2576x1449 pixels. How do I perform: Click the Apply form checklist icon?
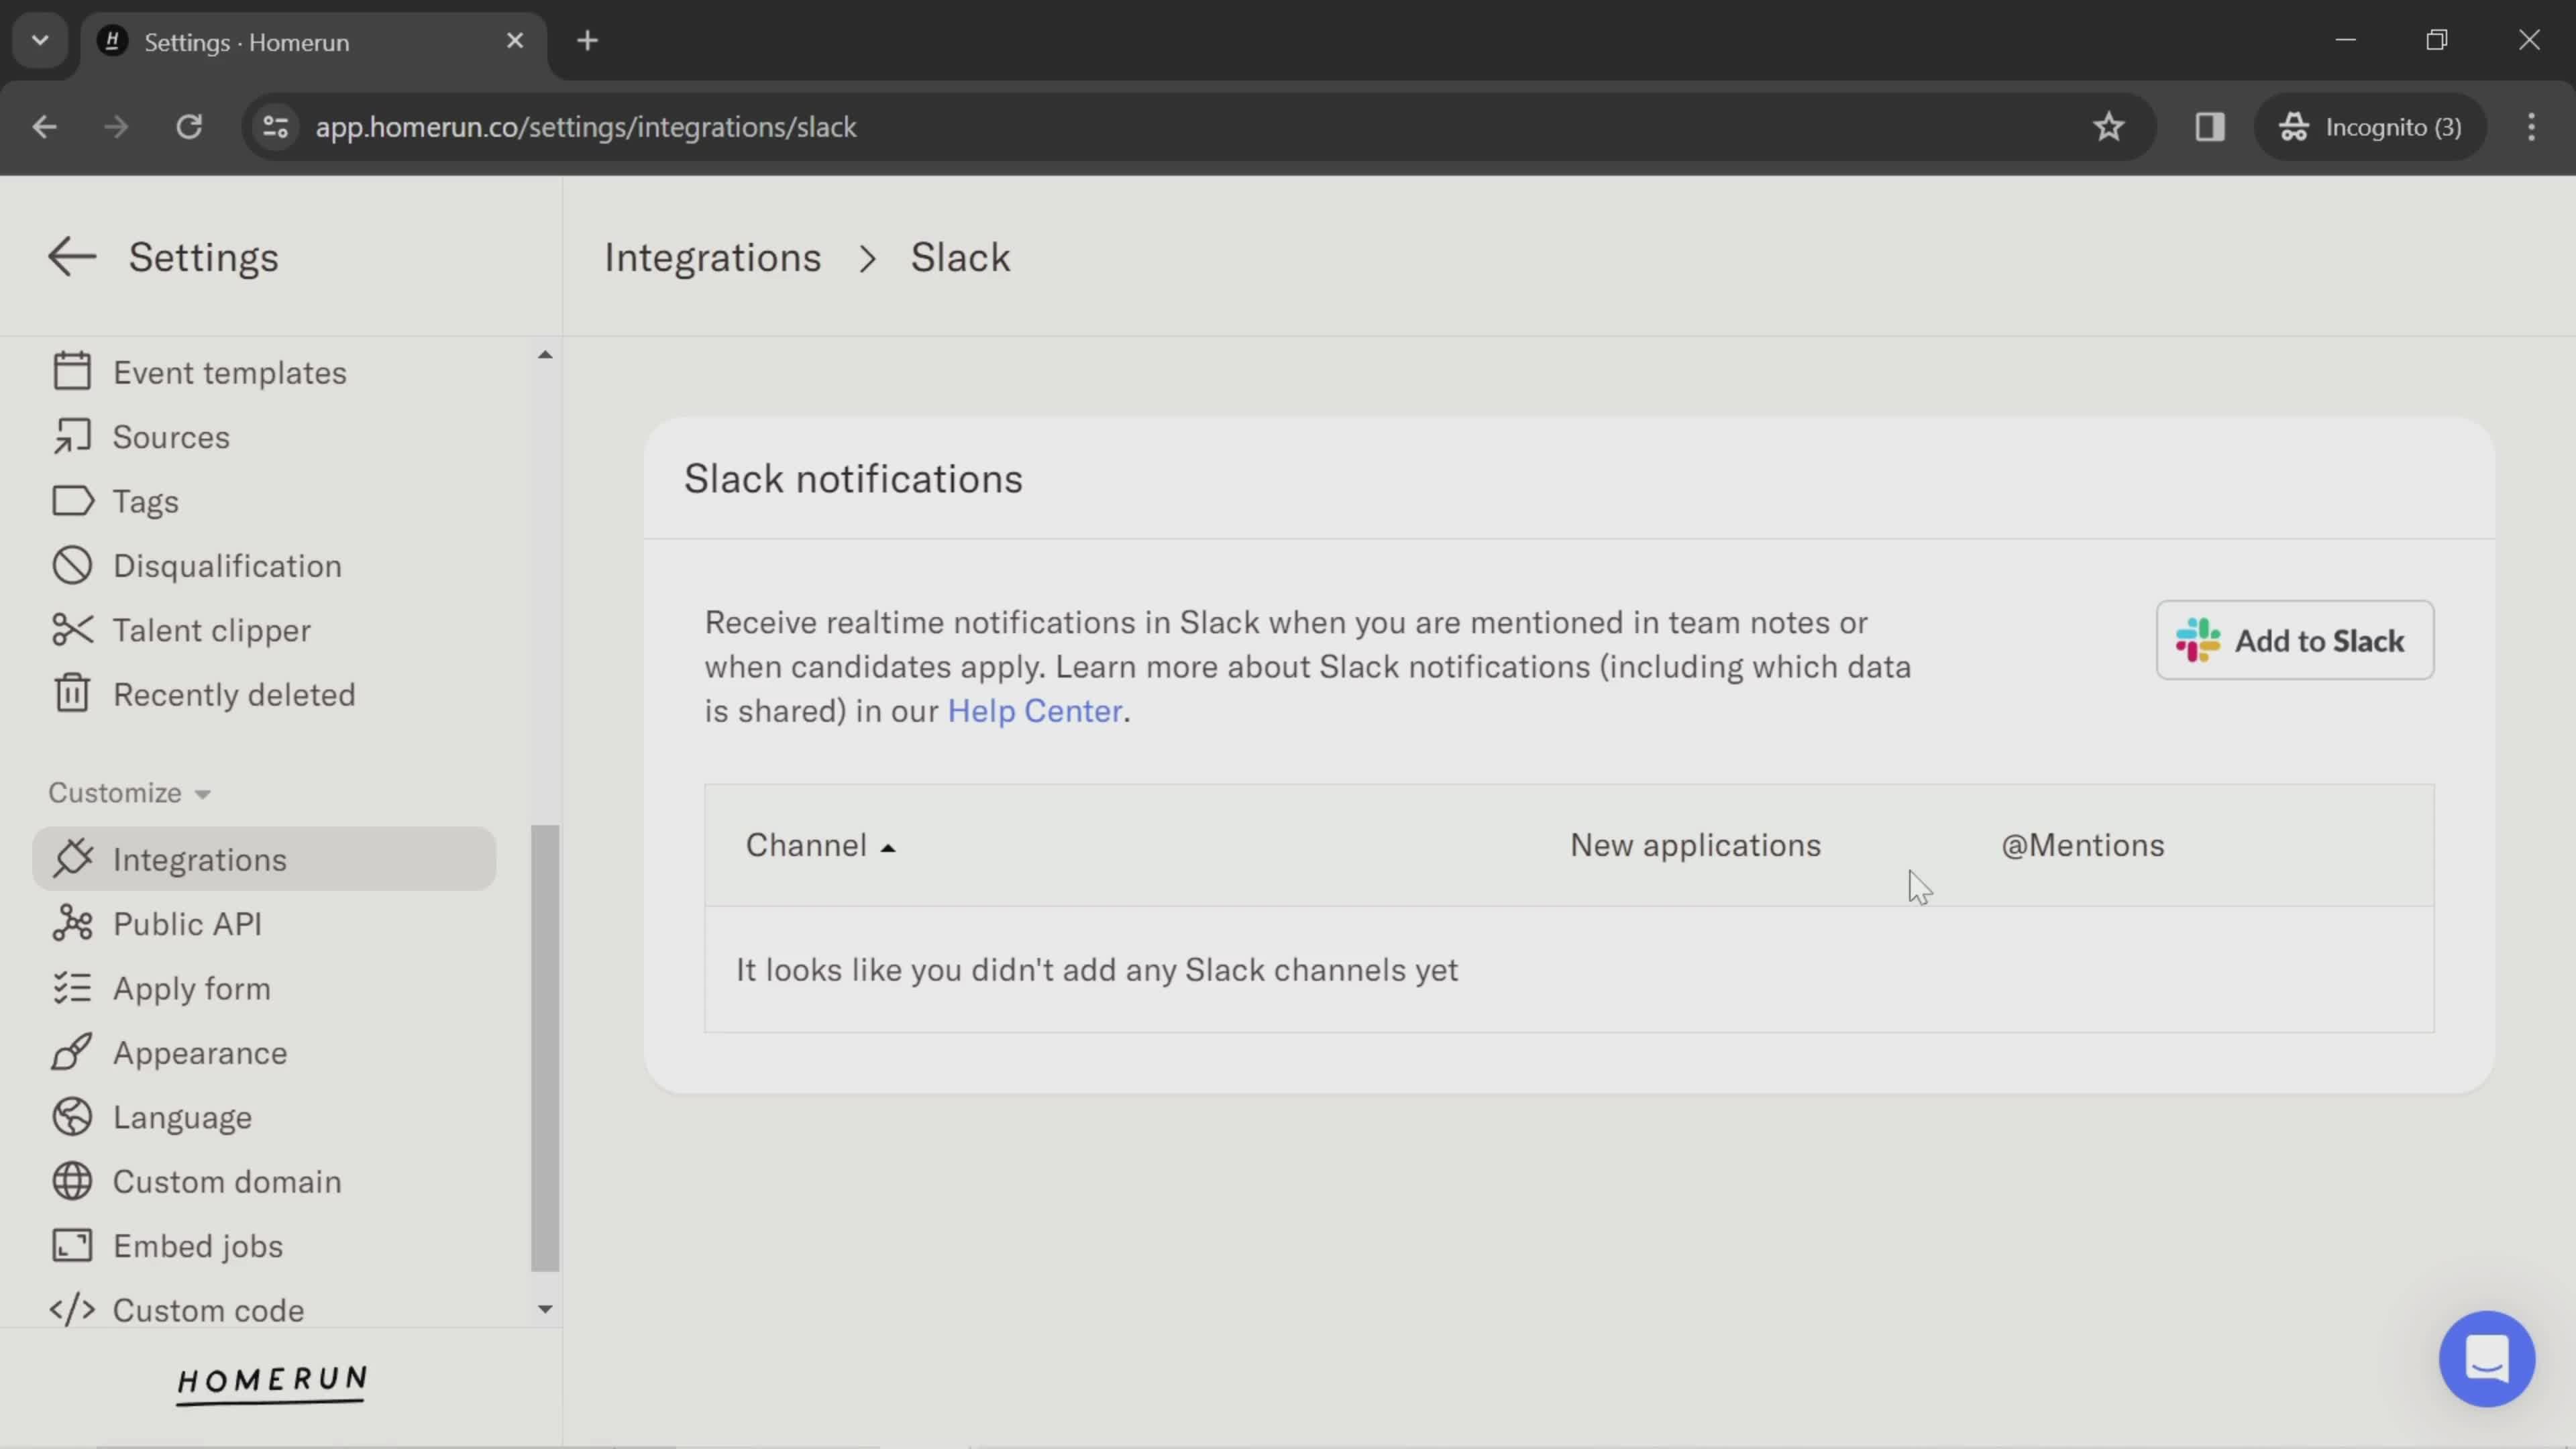point(72,988)
